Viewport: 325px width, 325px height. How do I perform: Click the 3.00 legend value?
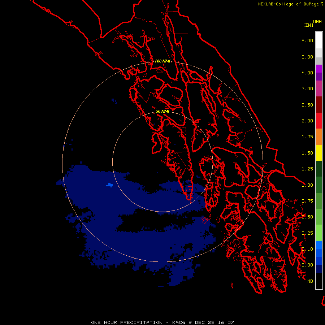[x=307, y=89]
